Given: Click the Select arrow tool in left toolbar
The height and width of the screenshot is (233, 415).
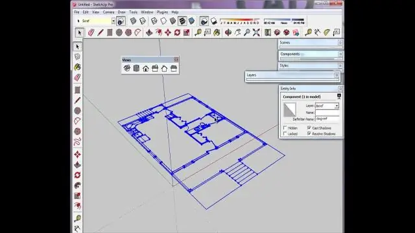Looking at the screenshot, I should 77,47.
